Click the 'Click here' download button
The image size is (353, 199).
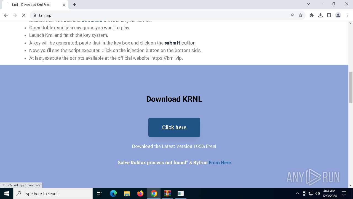click(x=174, y=127)
